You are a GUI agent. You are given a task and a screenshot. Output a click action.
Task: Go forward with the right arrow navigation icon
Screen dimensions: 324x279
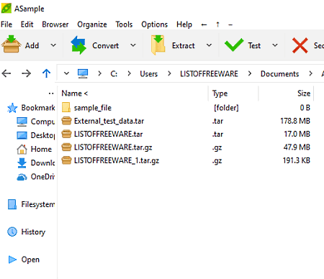26,73
